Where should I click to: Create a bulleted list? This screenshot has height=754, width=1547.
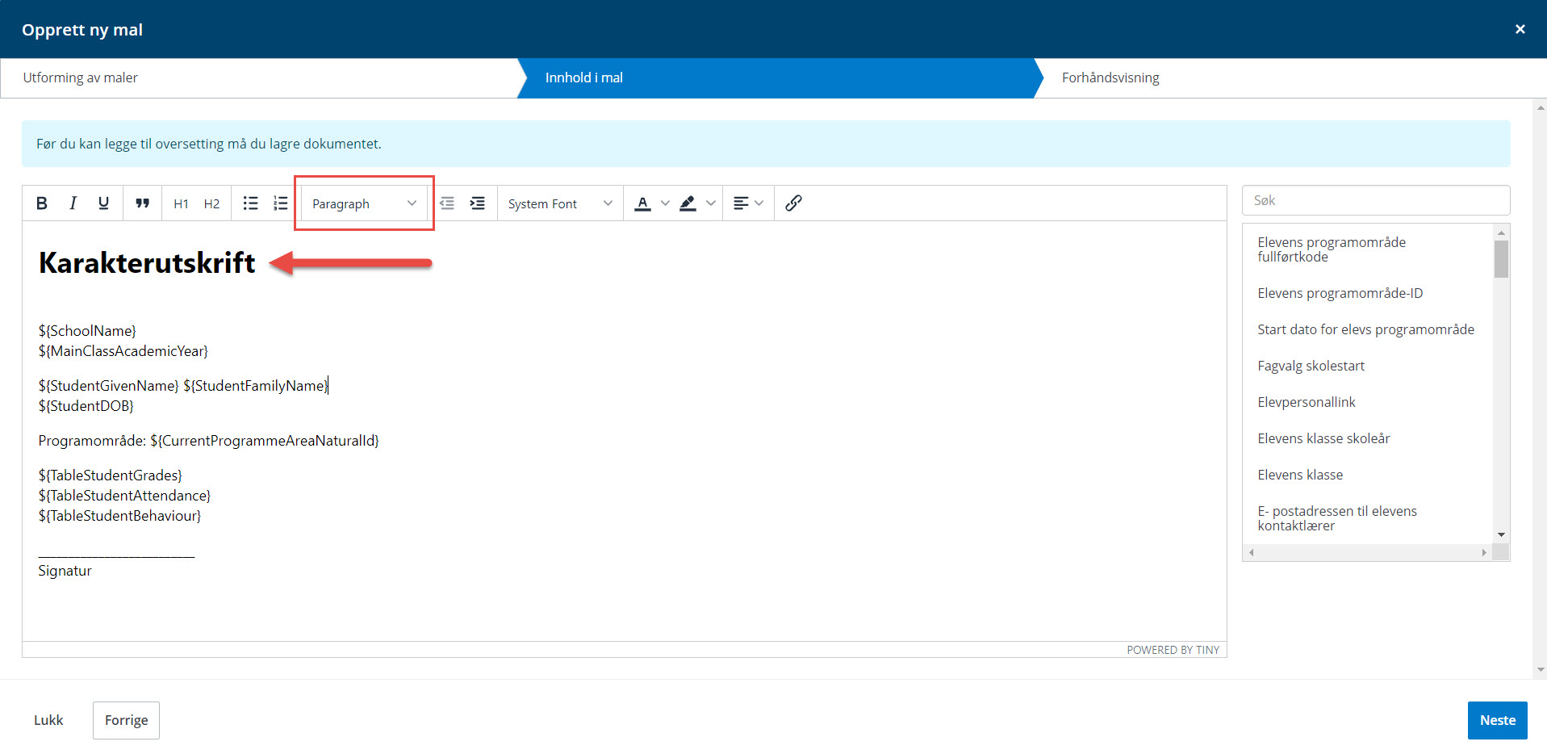point(250,203)
